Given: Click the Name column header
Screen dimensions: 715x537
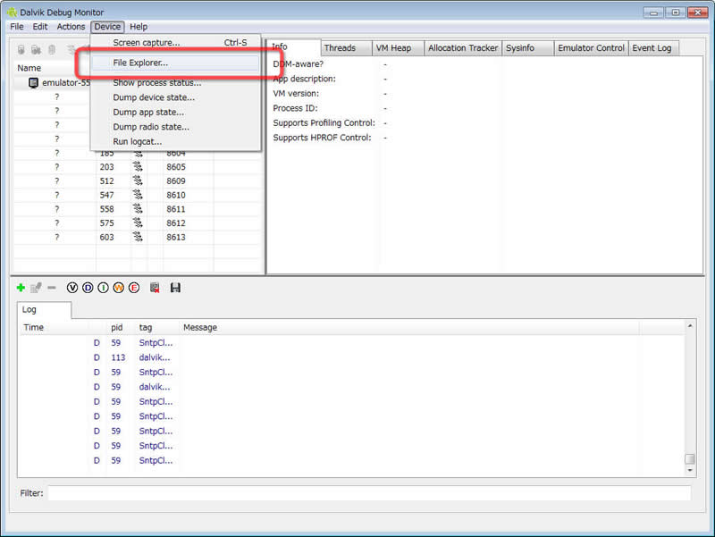Looking at the screenshot, I should click(x=29, y=68).
